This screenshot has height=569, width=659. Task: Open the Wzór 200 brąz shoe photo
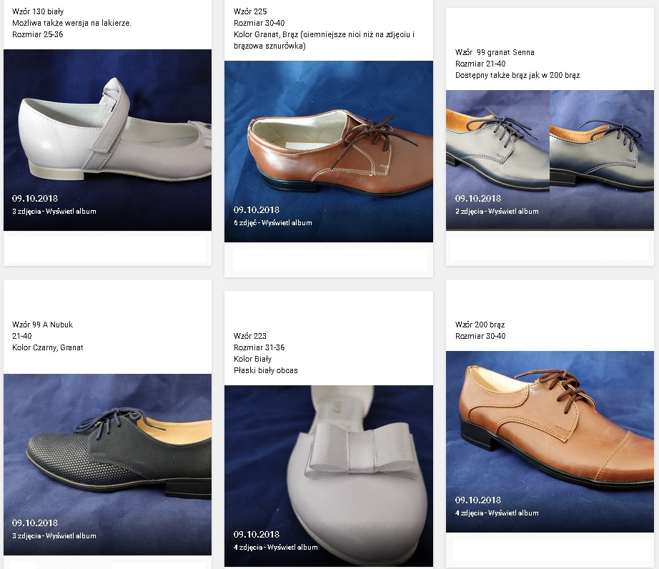(x=550, y=441)
